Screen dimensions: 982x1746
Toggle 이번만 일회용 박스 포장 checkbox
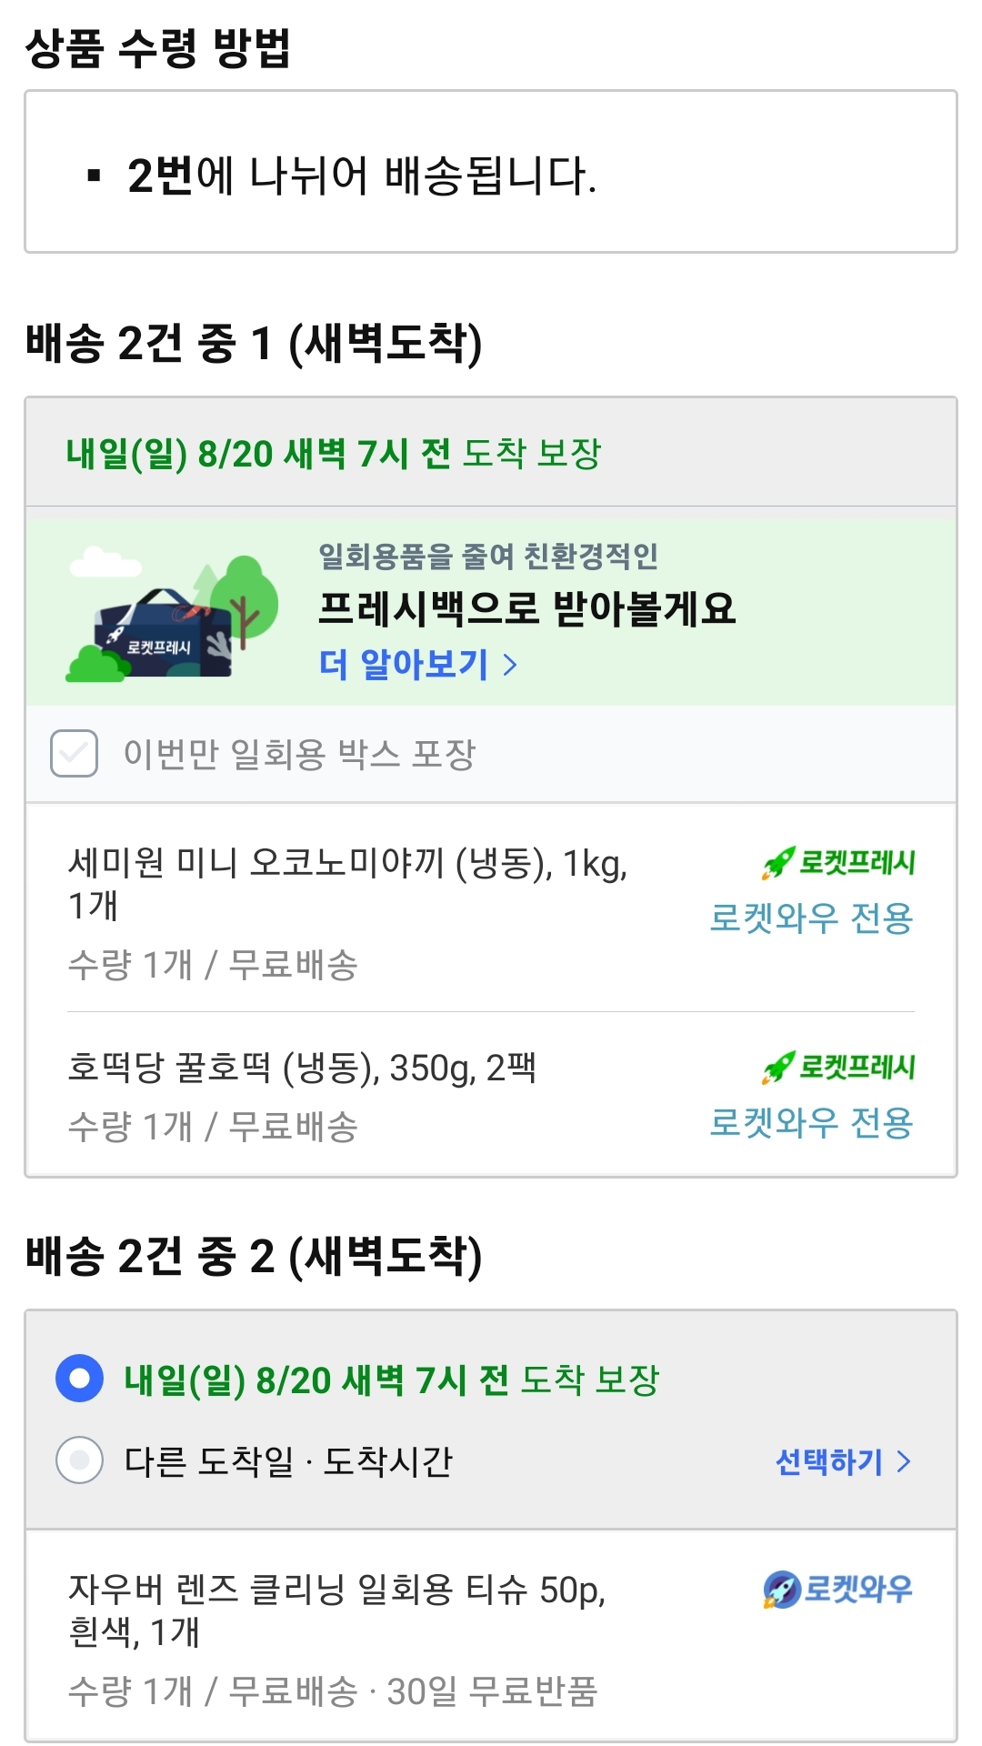[x=75, y=753]
